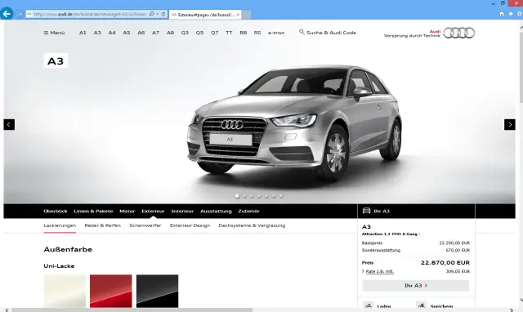Select model RS in top navigation
Screen dimensions: 523x312
coord(257,33)
